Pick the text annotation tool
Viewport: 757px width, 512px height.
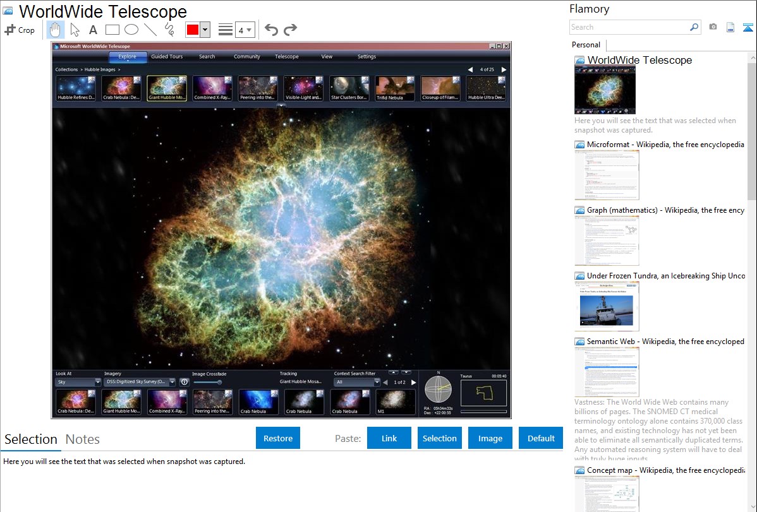[x=93, y=30]
